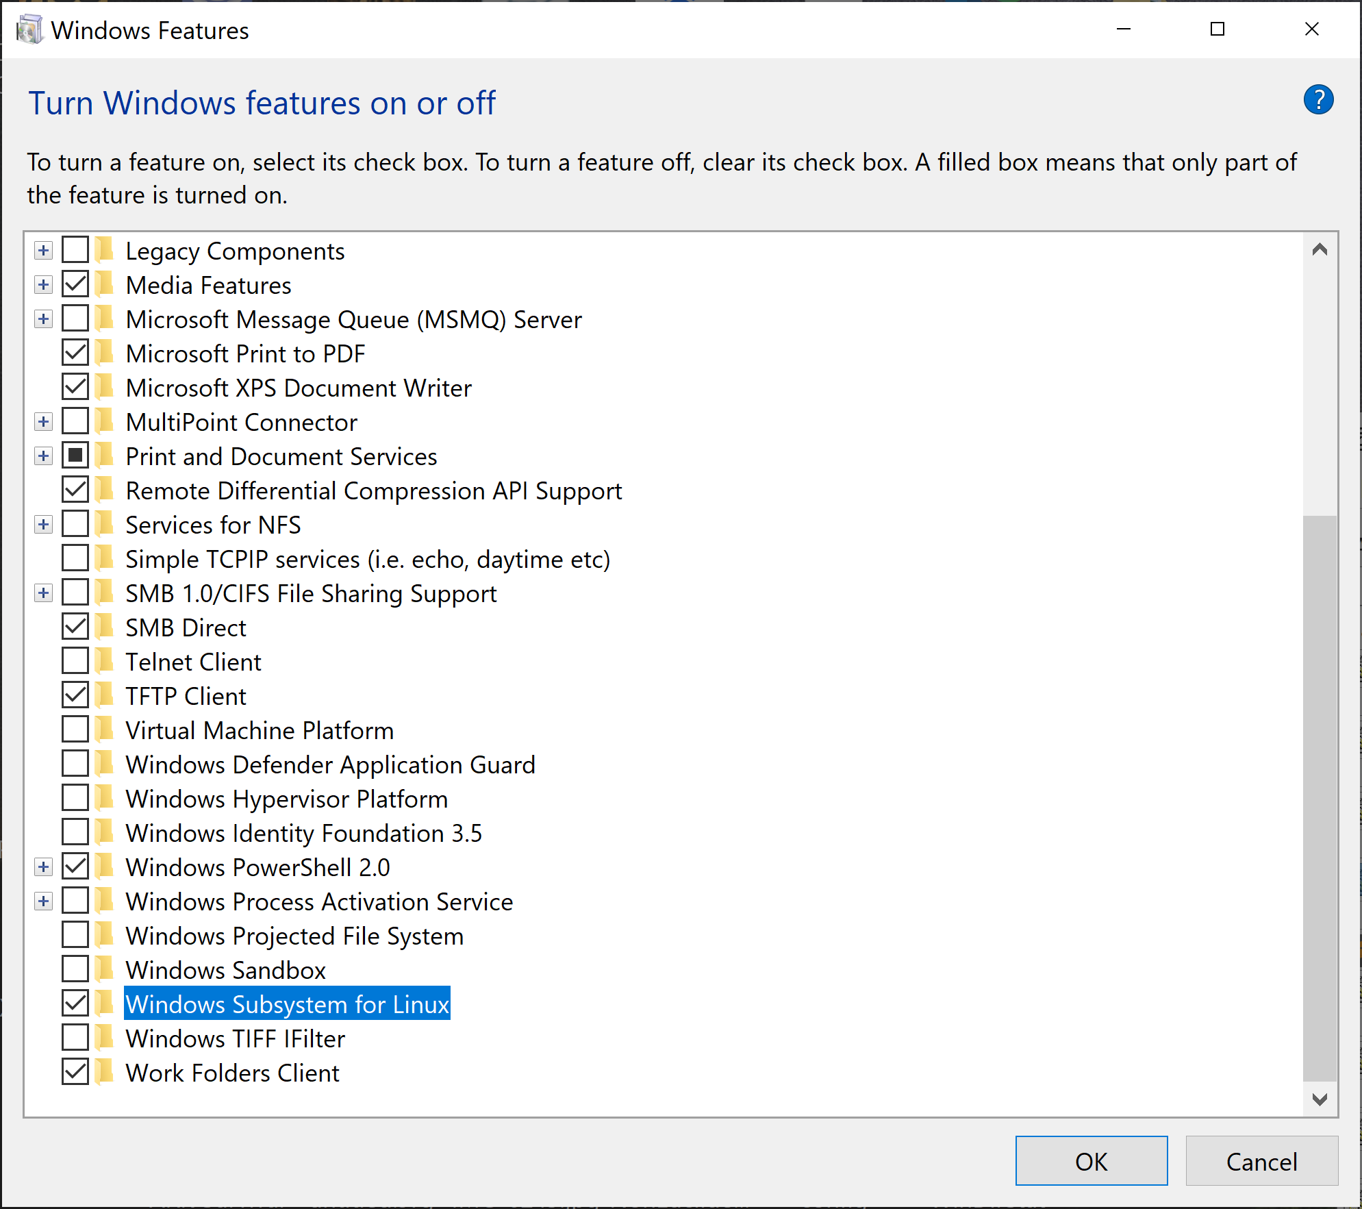Image resolution: width=1362 pixels, height=1209 pixels.
Task: Click the folder icon beside Media Features
Action: 104,284
